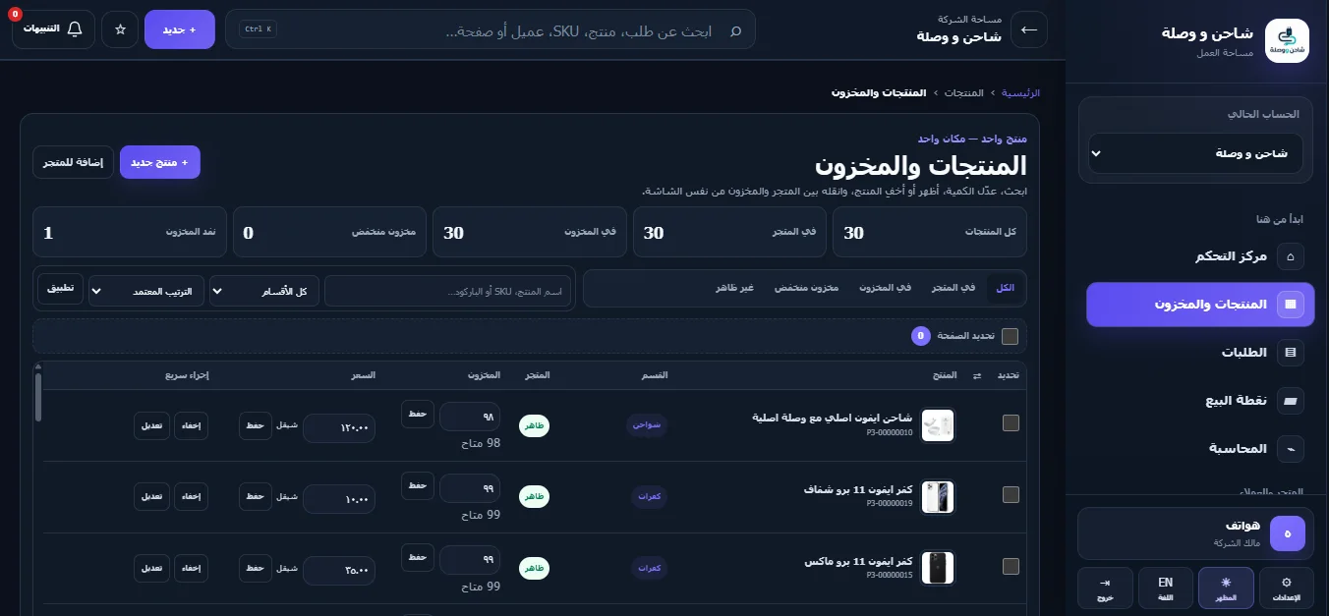Open الإعدادات settings gear
The width and height of the screenshot is (1329, 616).
1287,588
